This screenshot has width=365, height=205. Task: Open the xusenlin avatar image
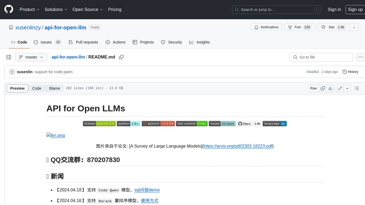[x=12, y=72]
